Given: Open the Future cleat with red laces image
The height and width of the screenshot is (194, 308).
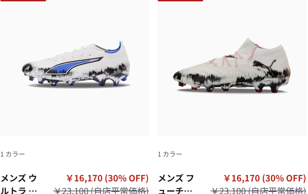Looking at the screenshot, I should 232,68.
